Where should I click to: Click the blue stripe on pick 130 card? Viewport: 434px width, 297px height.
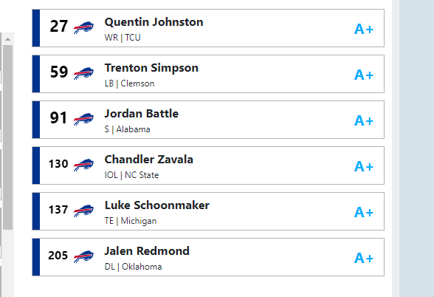pyautogui.click(x=36, y=165)
